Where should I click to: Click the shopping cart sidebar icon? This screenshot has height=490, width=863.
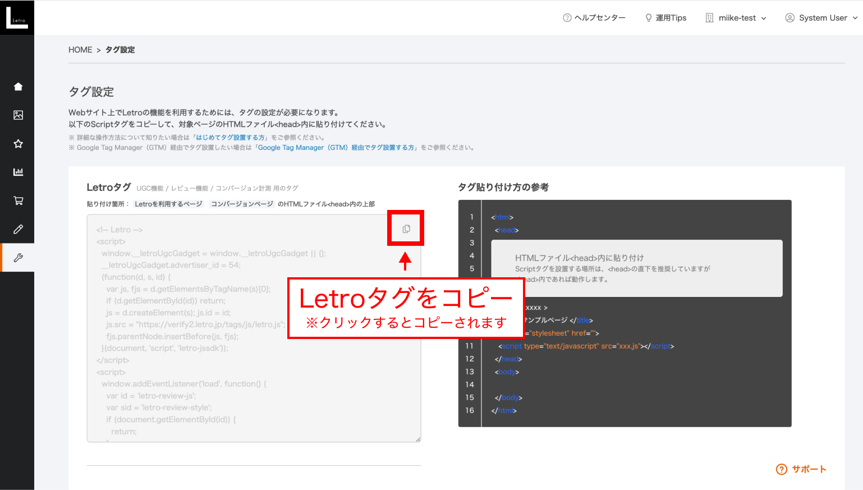tap(18, 200)
